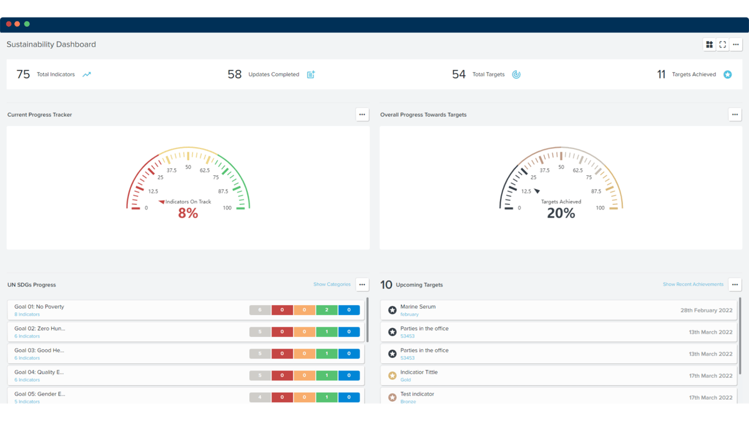The width and height of the screenshot is (749, 421).
Task: Open Current Progress Tracker options menu
Action: tap(362, 115)
